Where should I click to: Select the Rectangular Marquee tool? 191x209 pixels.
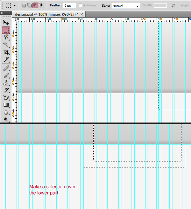6,30
